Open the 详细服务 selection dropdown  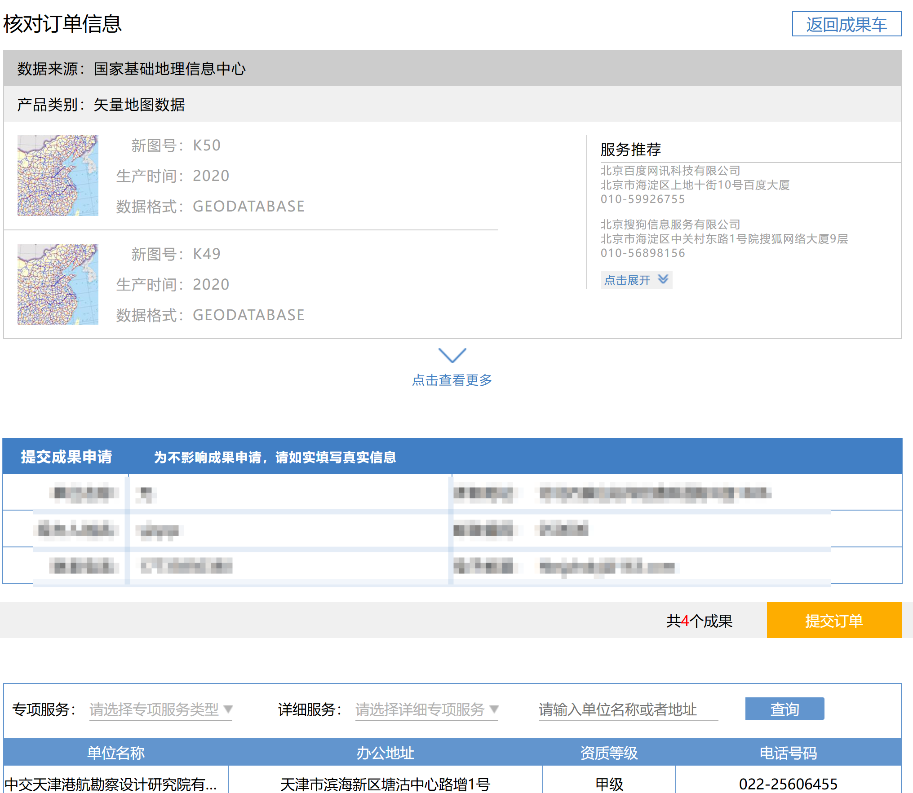[426, 709]
